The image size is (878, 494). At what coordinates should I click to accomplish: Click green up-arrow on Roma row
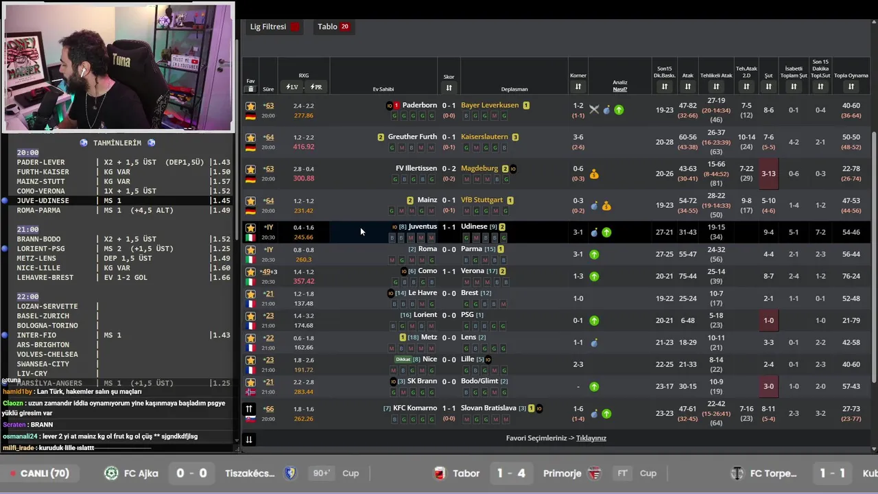[x=594, y=255]
